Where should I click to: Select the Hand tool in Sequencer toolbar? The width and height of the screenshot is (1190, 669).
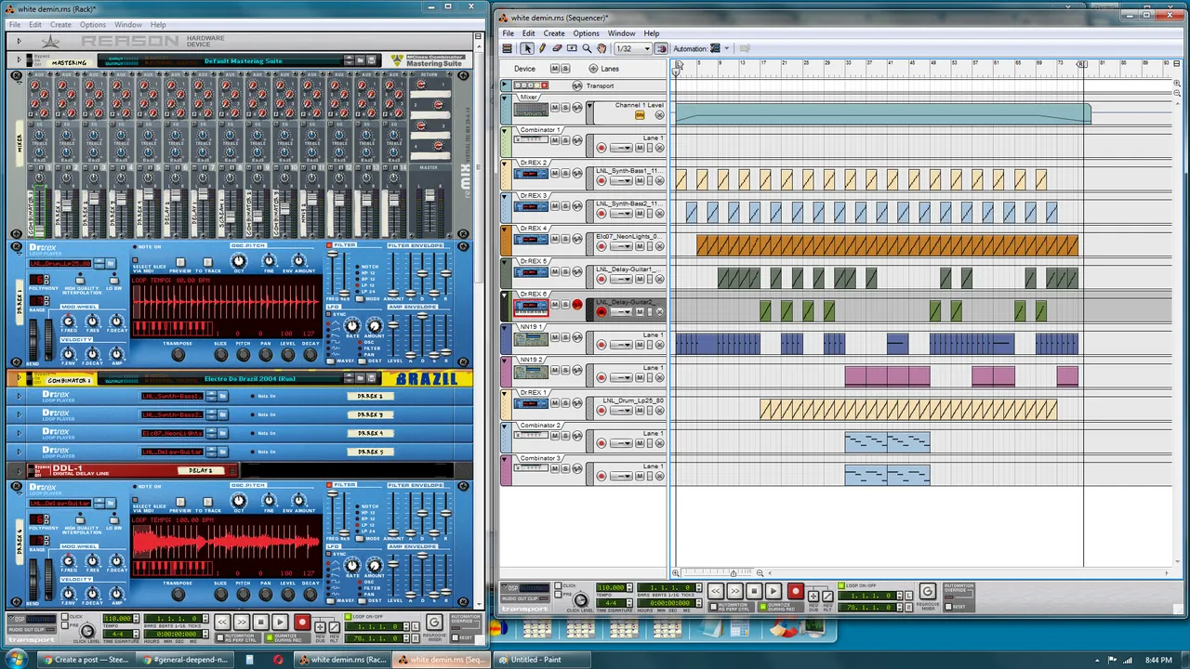tap(602, 48)
